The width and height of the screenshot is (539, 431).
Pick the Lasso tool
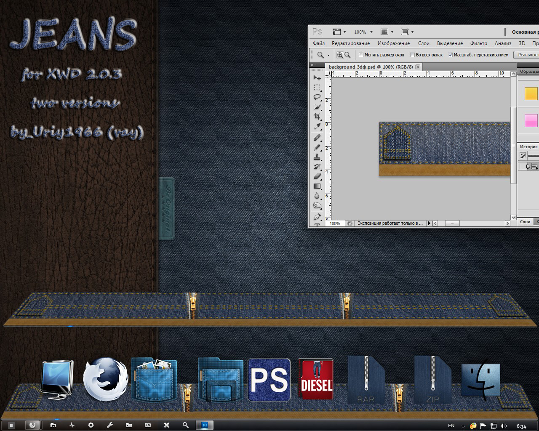point(317,97)
